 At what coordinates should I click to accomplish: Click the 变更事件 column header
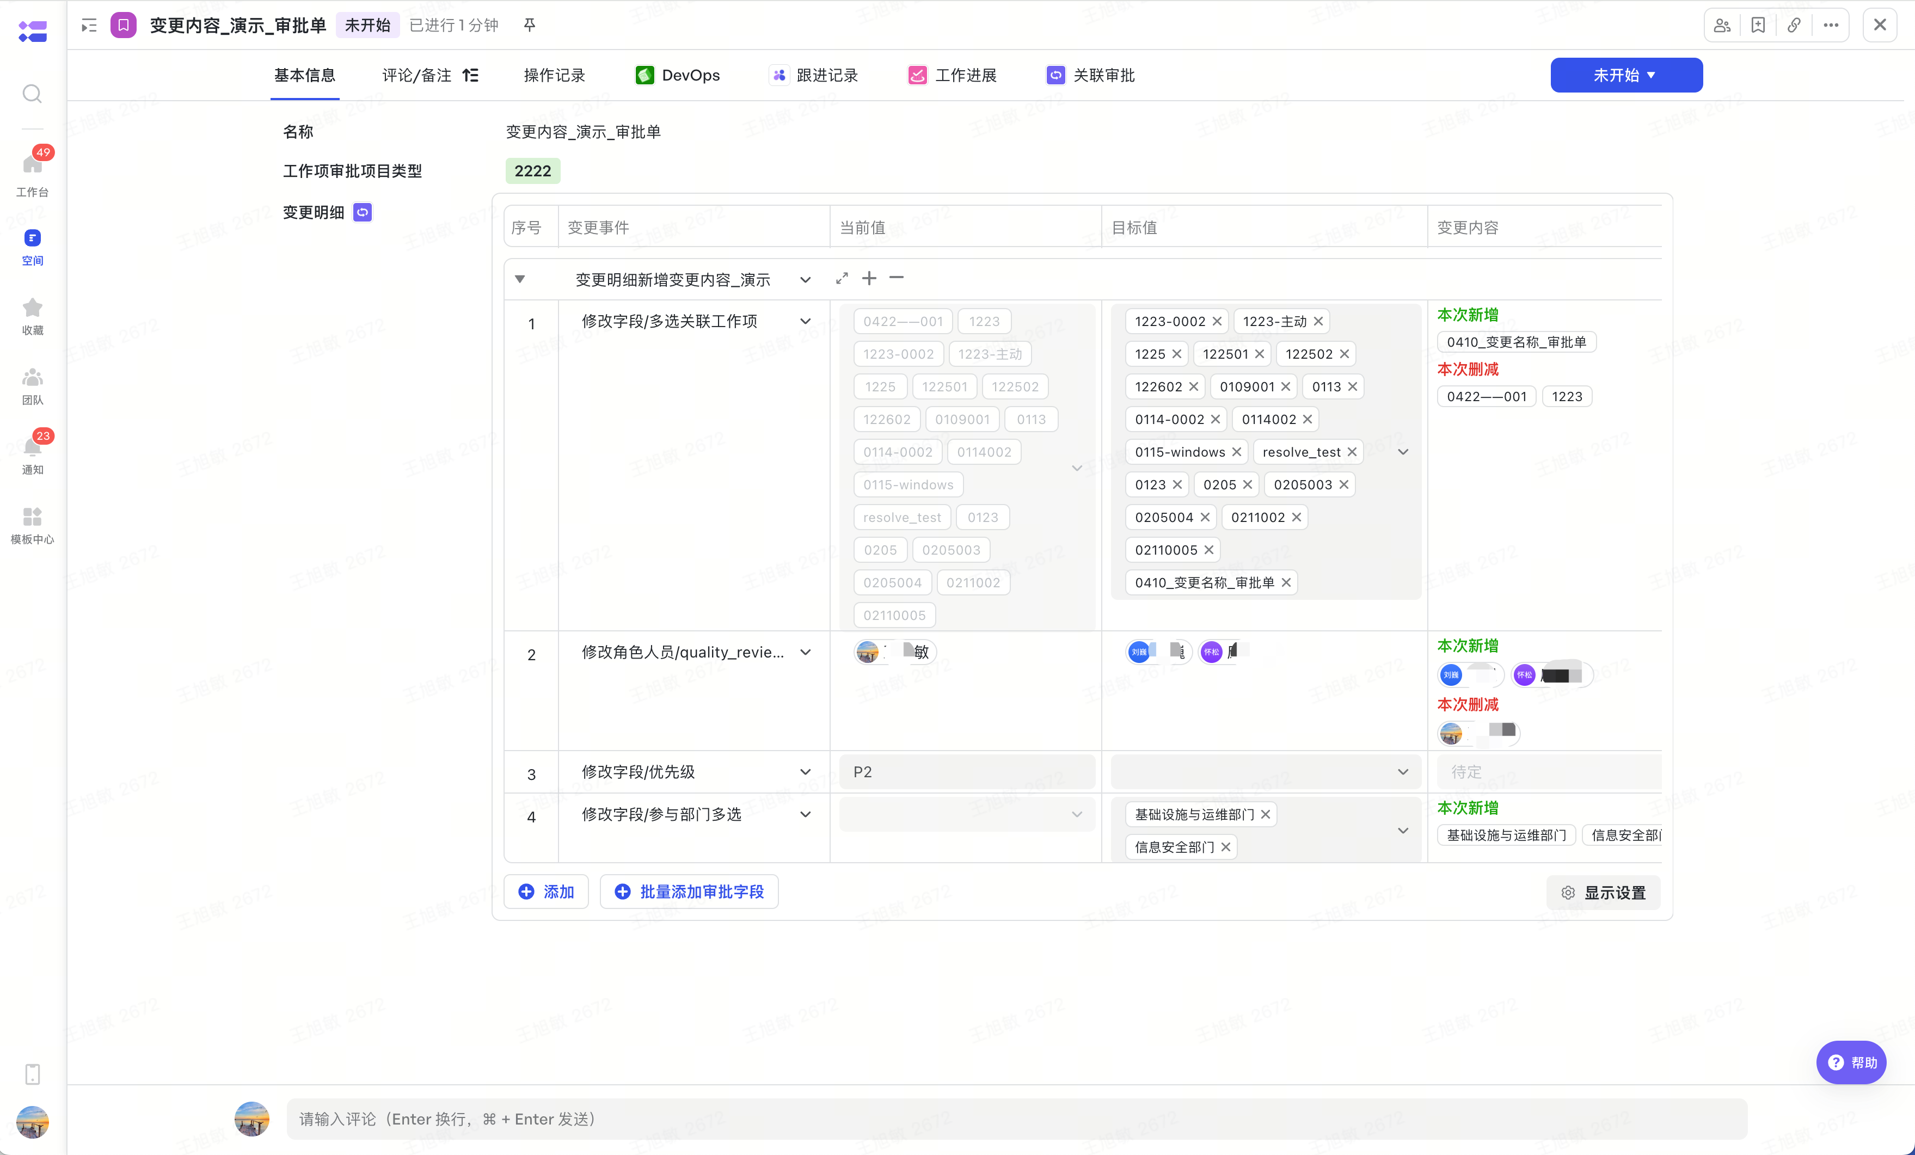click(x=598, y=228)
